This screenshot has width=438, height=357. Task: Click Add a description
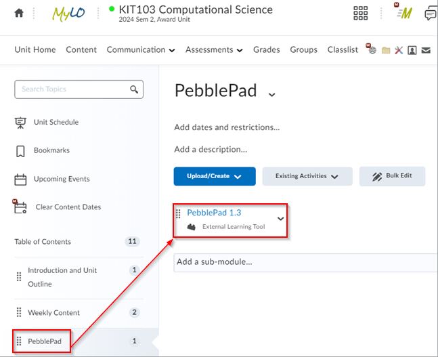(211, 150)
